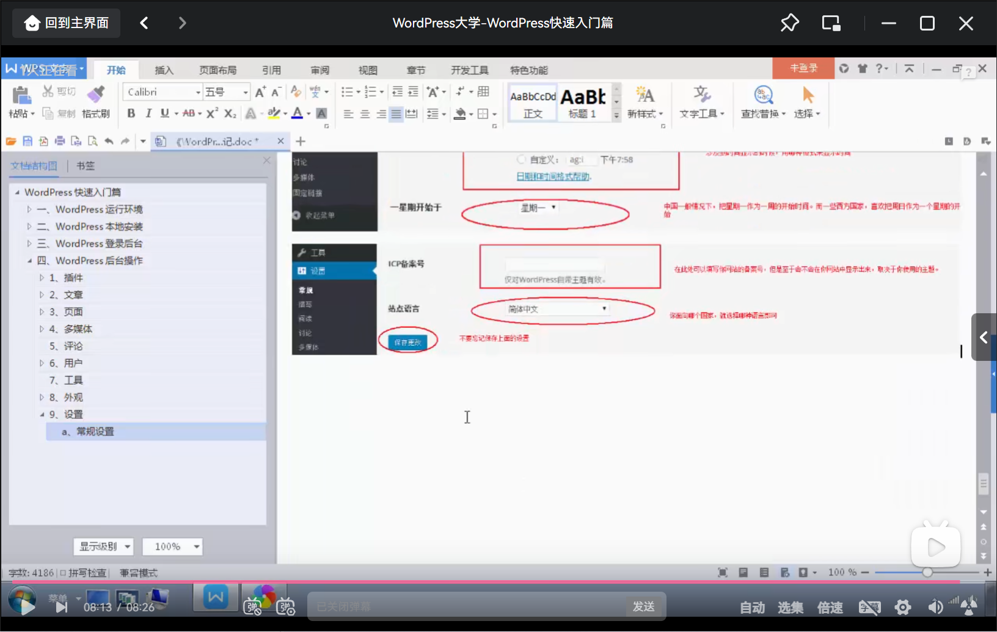Click the numbered list icon

[370, 92]
